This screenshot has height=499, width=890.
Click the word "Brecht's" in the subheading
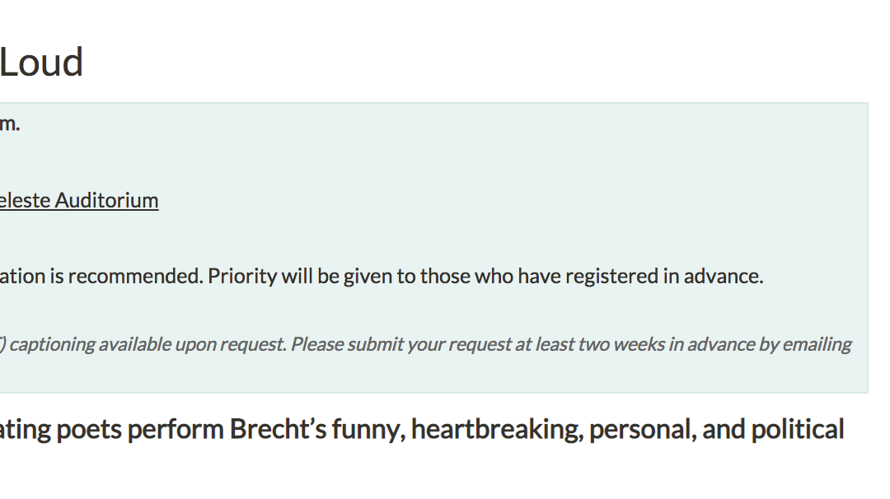point(279,429)
